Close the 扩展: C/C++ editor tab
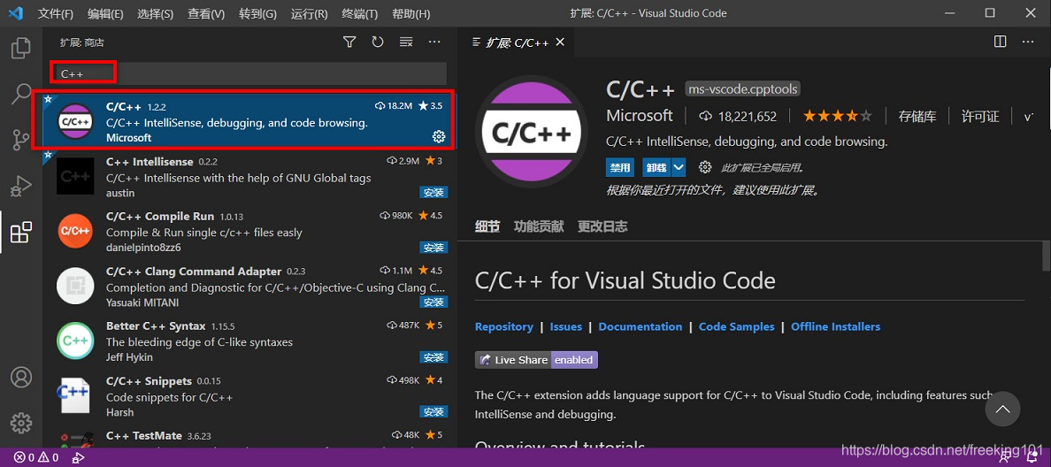 tap(560, 42)
